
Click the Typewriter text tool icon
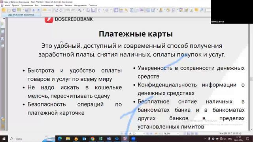(x=137, y=10)
